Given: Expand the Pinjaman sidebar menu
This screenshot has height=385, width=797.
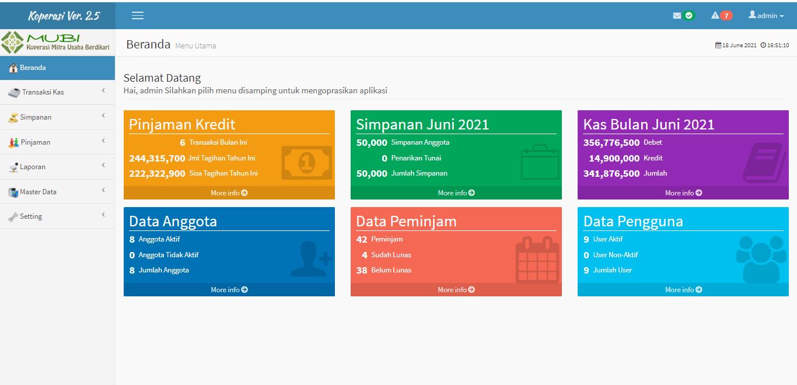Looking at the screenshot, I should 57,142.
